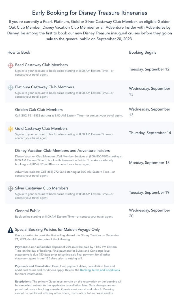Viewport: 181px width, 302px height.
Task: Click Disney Vacation Club Members and Adventure Insiders heading
Action: tap(62, 151)
